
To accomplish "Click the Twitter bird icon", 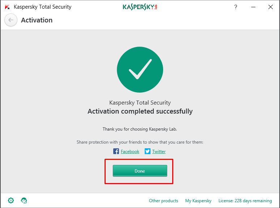I will [148, 151].
